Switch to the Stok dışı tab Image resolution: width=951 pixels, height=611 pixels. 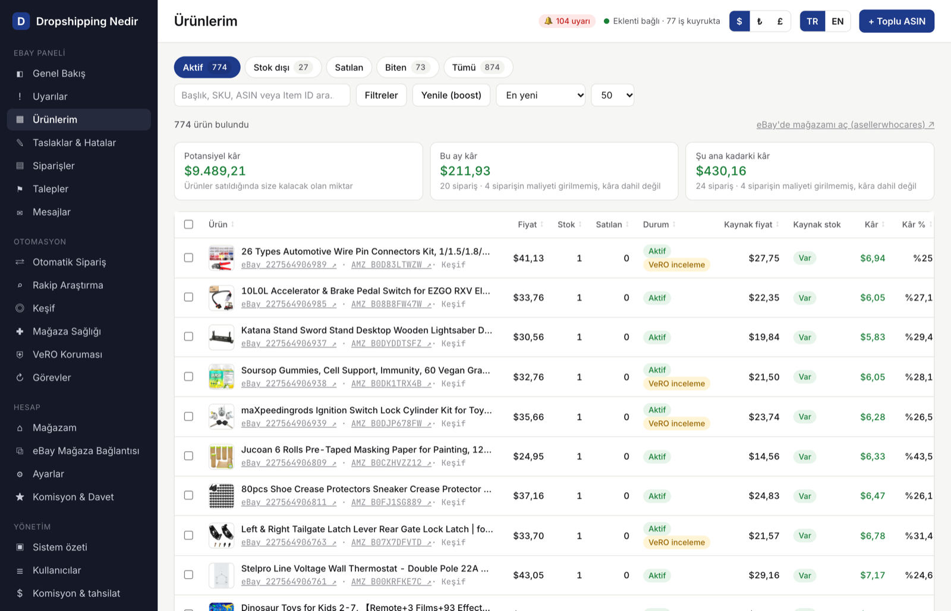[283, 67]
